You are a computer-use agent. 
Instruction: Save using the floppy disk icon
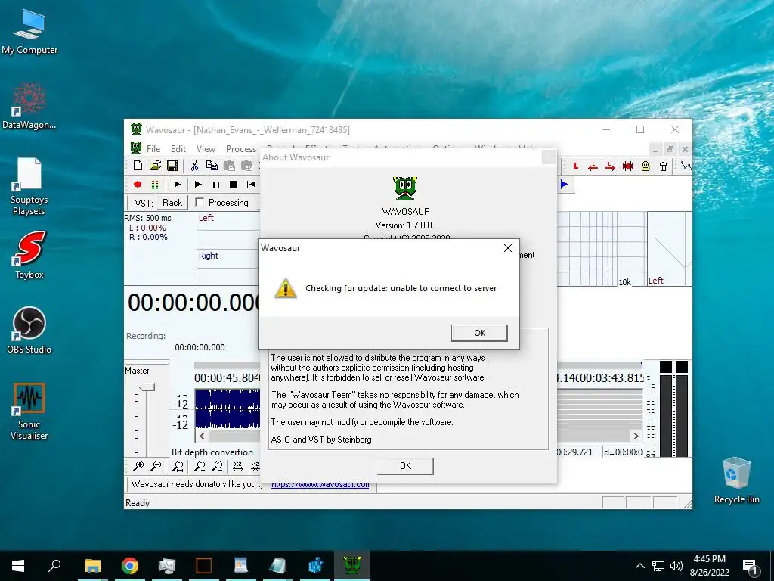point(172,166)
